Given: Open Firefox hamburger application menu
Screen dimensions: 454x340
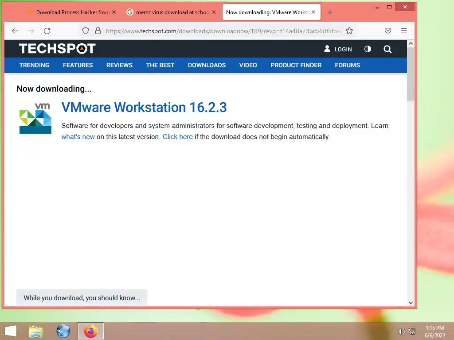Looking at the screenshot, I should click(404, 31).
